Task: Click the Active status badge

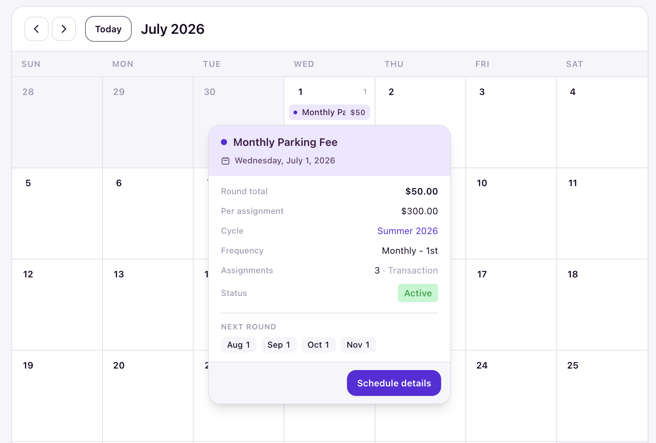Action: (418, 293)
